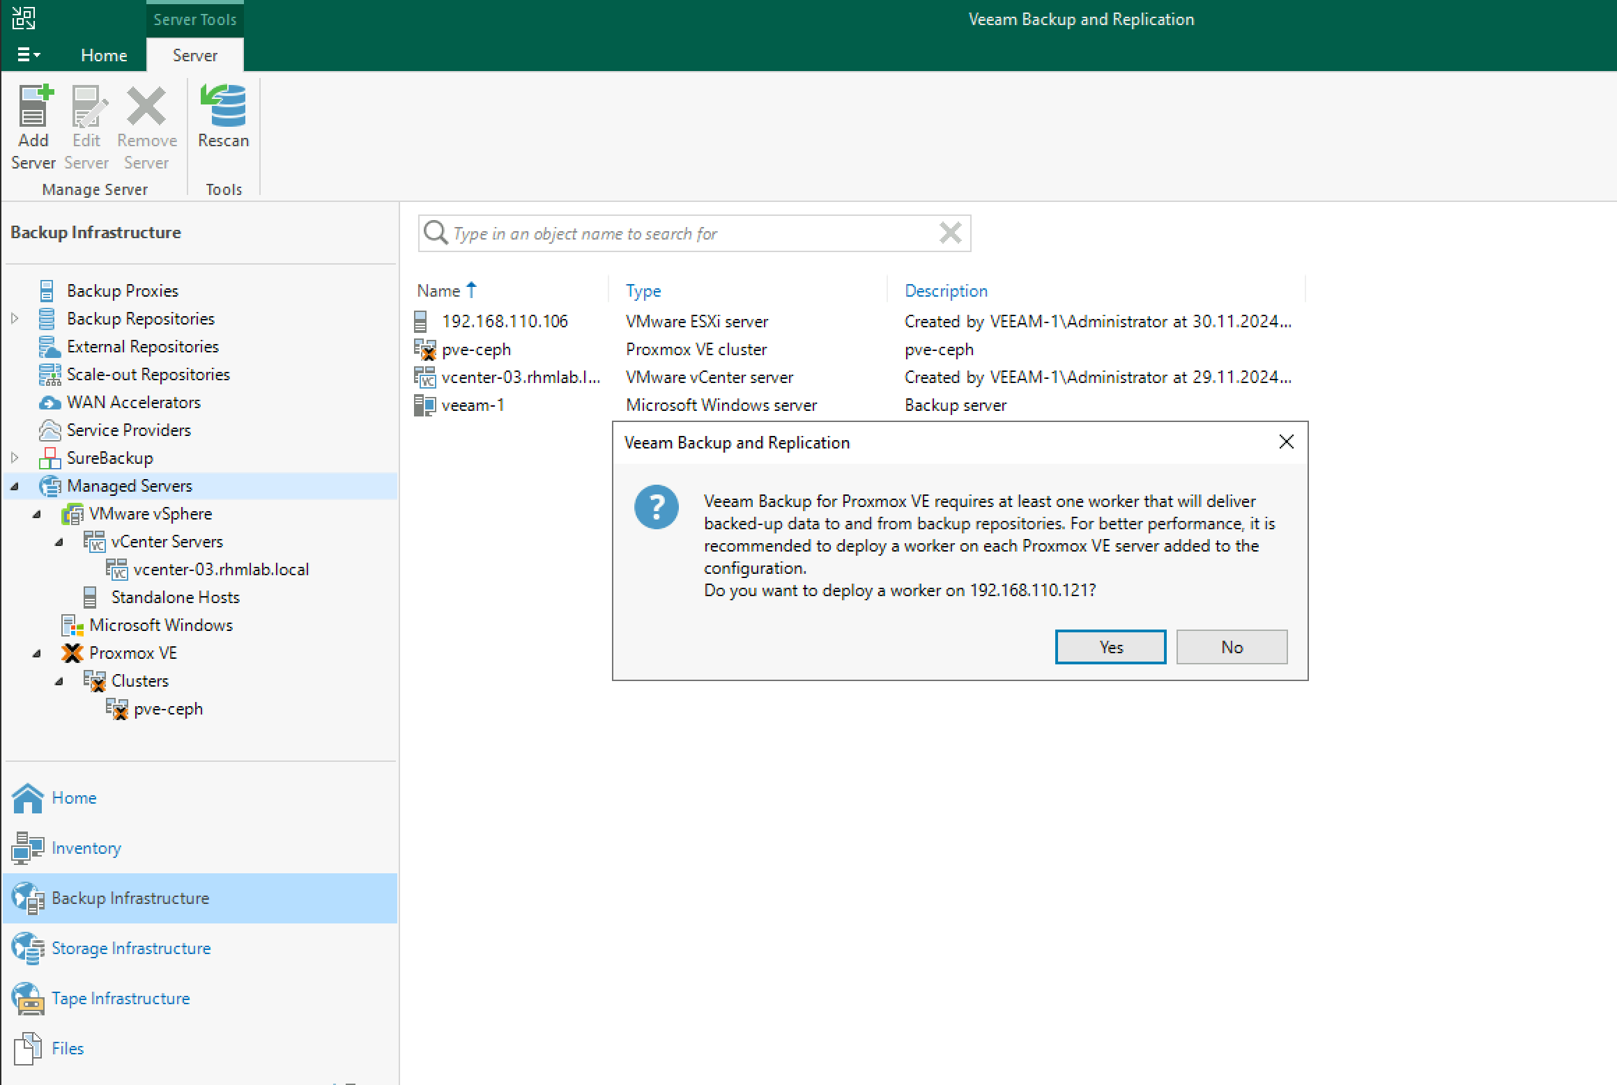Click the Files icon in navigation
The image size is (1617, 1085).
pyautogui.click(x=28, y=1049)
